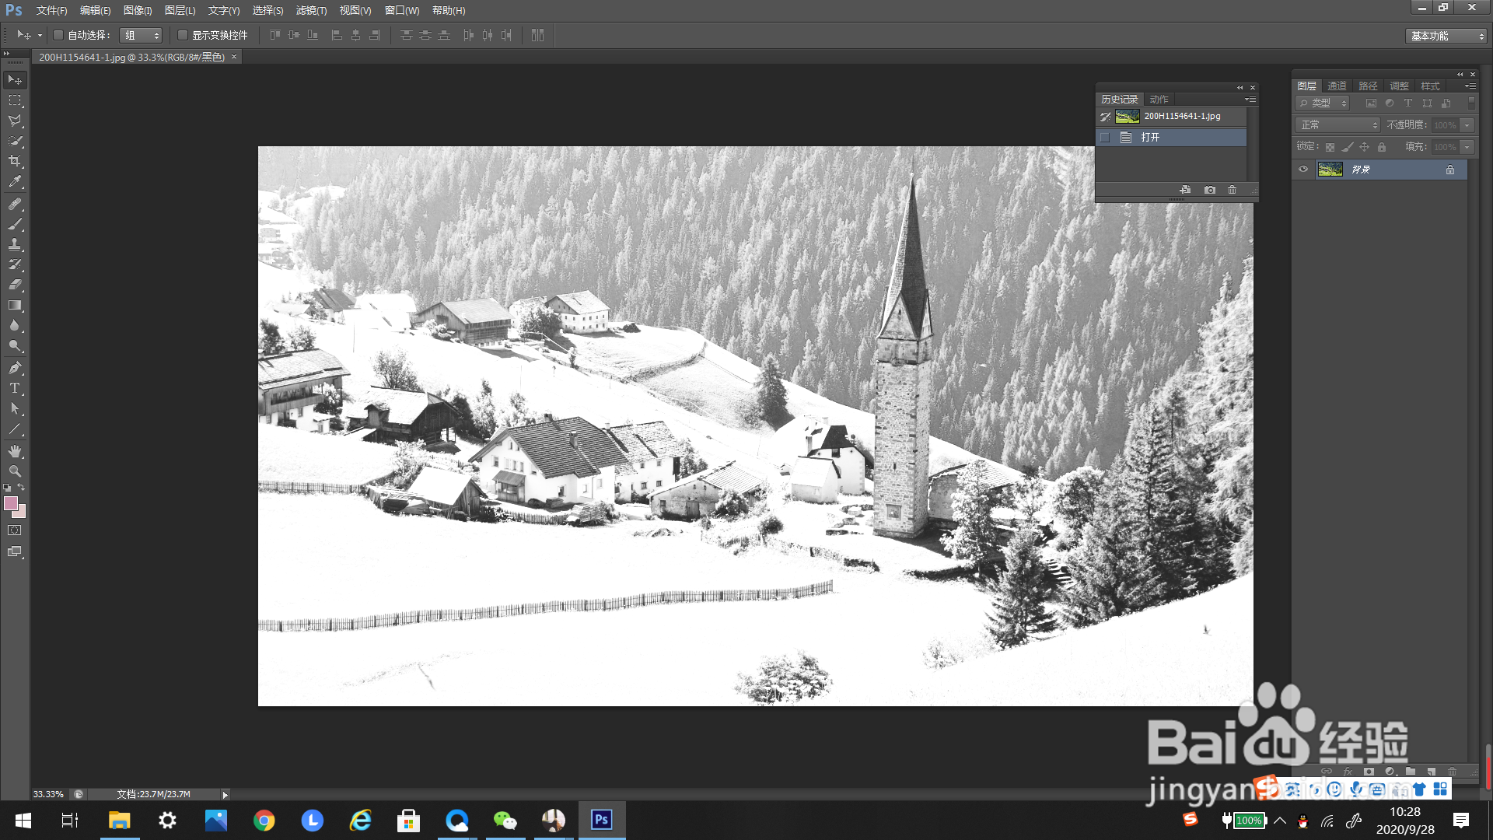Switch to the 通道 tab
1493x840 pixels.
[1337, 86]
